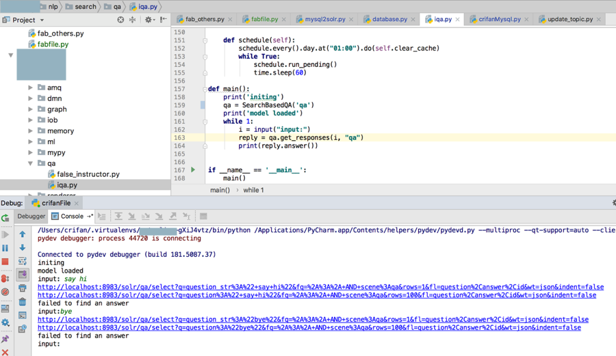Click run gutter arrow at line 167
Viewport: 616px width, 356px height.
tap(193, 170)
